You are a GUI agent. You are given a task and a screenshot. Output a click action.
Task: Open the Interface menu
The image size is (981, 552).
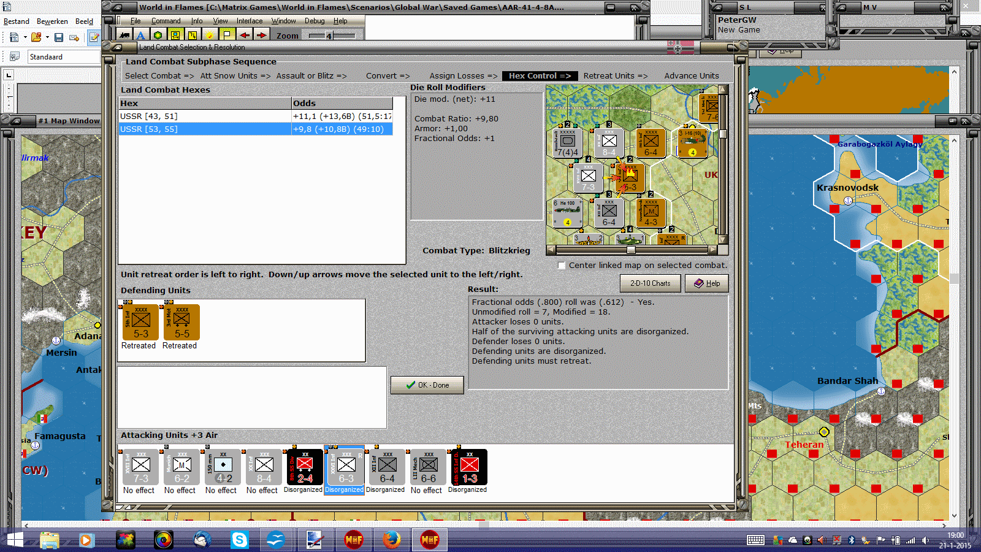tap(250, 21)
